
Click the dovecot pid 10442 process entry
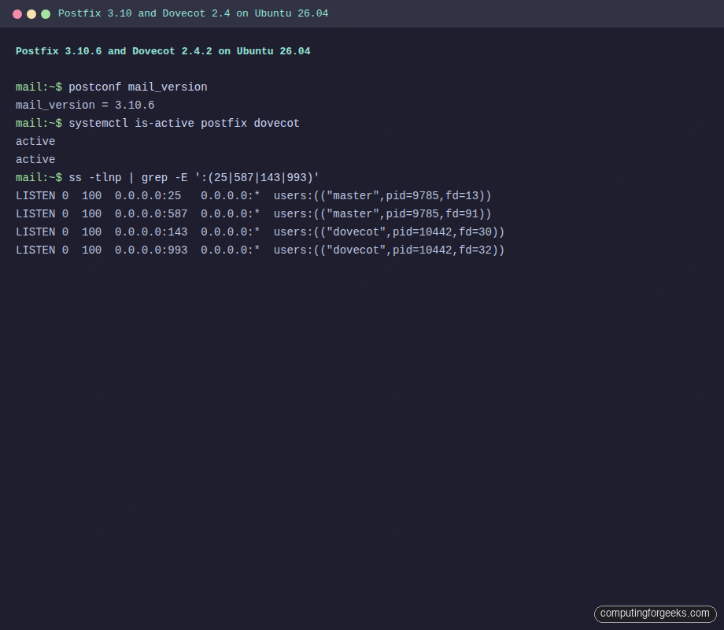point(390,232)
